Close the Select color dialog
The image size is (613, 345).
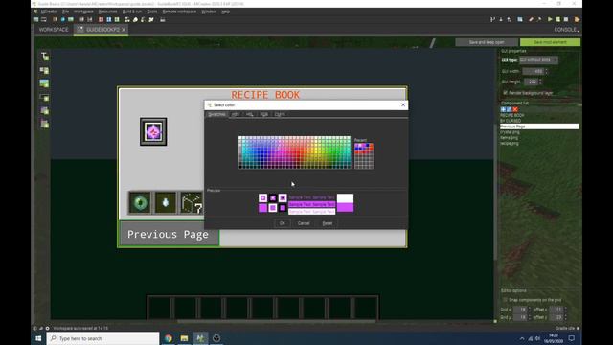[x=403, y=104]
